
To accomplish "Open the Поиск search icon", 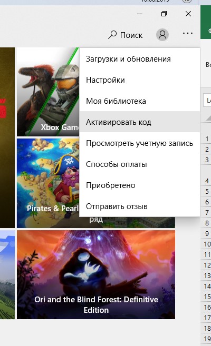I will [x=112, y=35].
